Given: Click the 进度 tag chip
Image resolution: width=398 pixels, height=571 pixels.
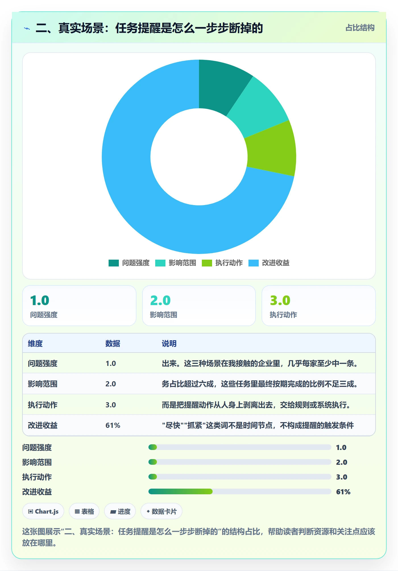Looking at the screenshot, I should [x=120, y=511].
